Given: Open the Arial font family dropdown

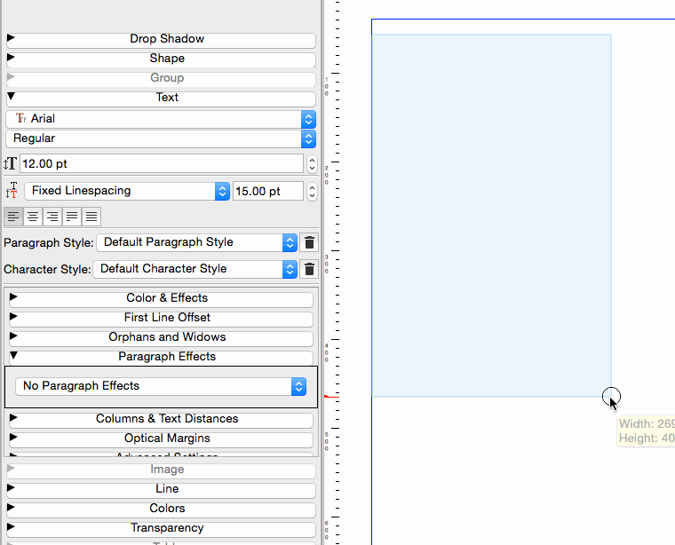Looking at the screenshot, I should point(161,119).
